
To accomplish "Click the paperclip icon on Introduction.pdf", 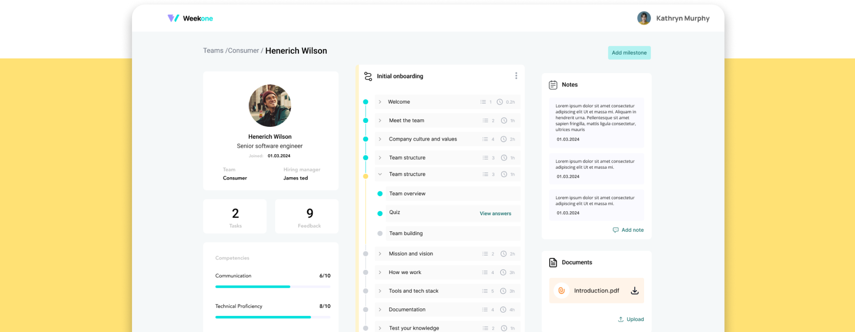I will coord(561,291).
